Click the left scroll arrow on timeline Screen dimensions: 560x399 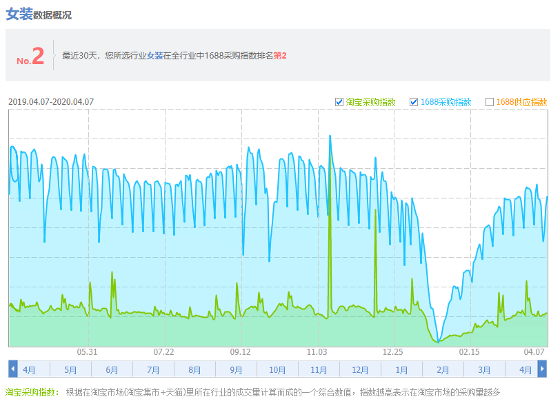13,369
